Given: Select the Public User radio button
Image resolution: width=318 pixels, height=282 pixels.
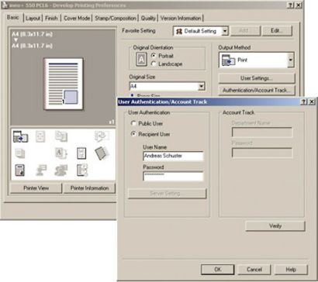Looking at the screenshot, I should pyautogui.click(x=133, y=123).
